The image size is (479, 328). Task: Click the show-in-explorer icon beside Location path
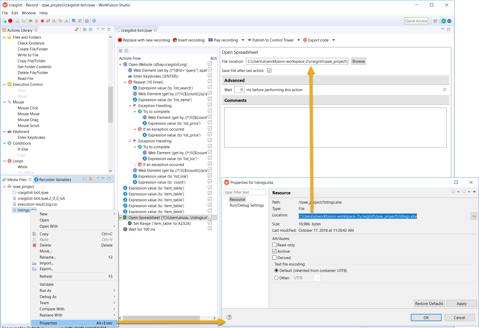coord(474,216)
